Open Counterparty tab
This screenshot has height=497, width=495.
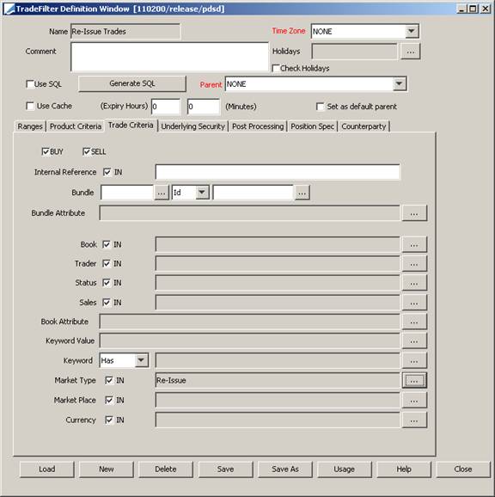pyautogui.click(x=364, y=126)
